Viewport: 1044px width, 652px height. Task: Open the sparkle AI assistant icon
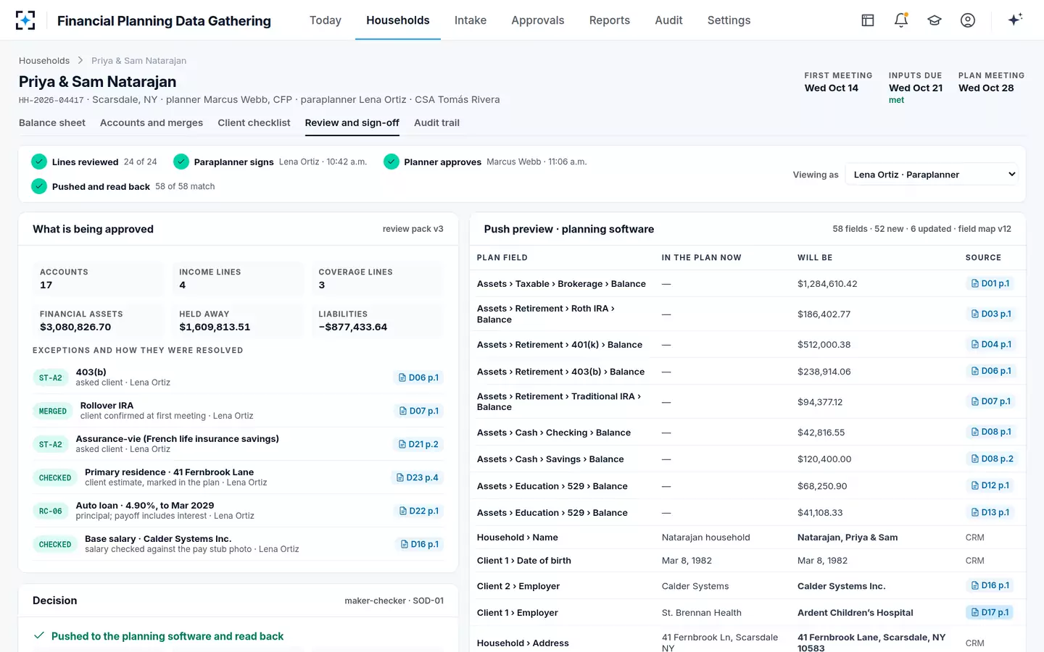[1015, 20]
